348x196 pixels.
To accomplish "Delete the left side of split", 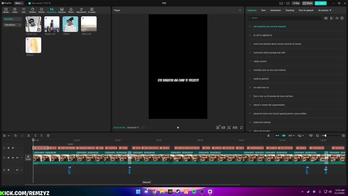I will (x=35, y=136).
